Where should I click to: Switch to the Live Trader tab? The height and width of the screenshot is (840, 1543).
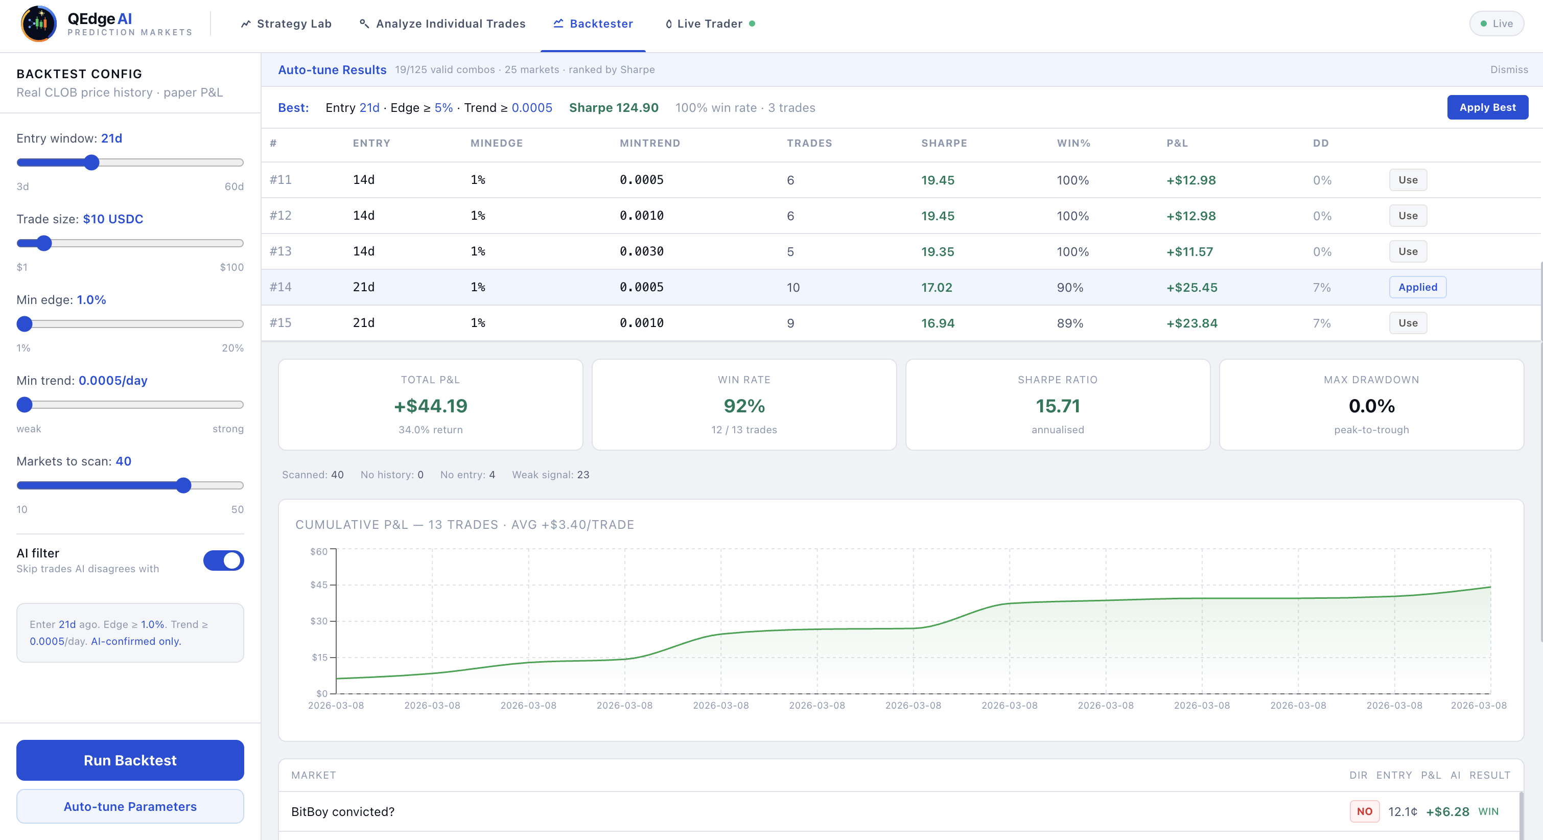[x=709, y=24]
